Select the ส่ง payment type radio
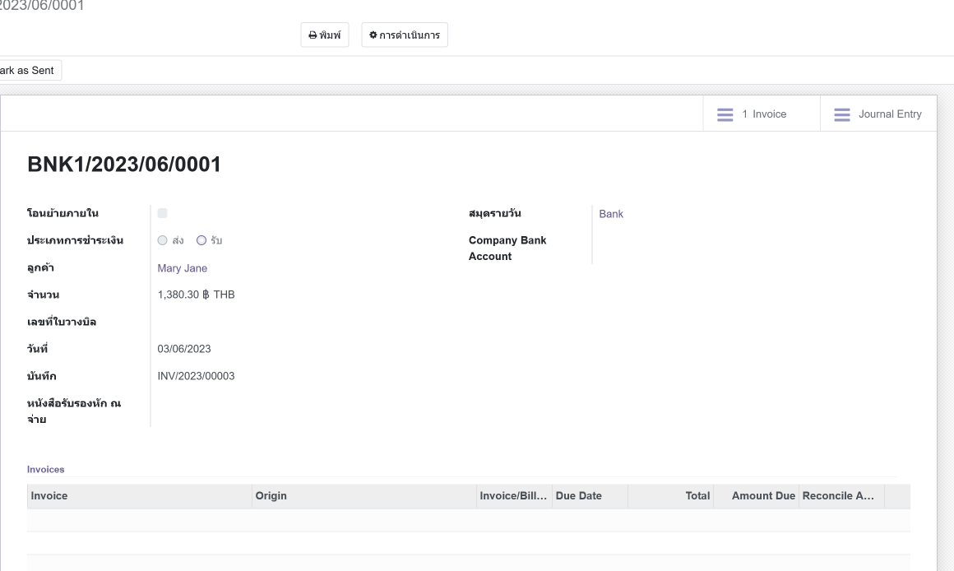 point(162,240)
